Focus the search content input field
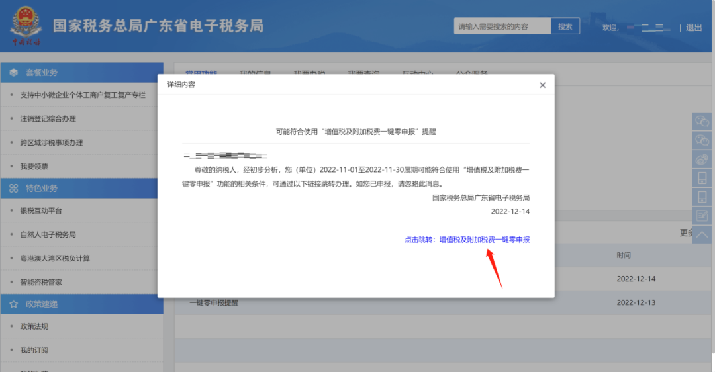Viewport: 715px width, 372px height. (502, 26)
